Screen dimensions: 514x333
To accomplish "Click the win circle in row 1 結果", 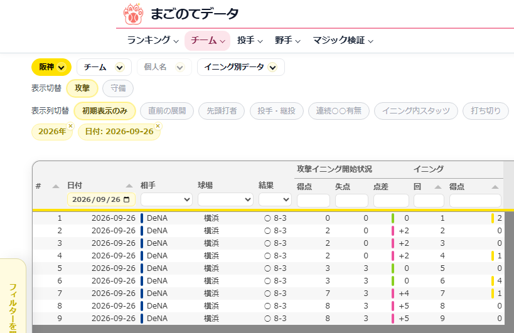I will (267, 218).
